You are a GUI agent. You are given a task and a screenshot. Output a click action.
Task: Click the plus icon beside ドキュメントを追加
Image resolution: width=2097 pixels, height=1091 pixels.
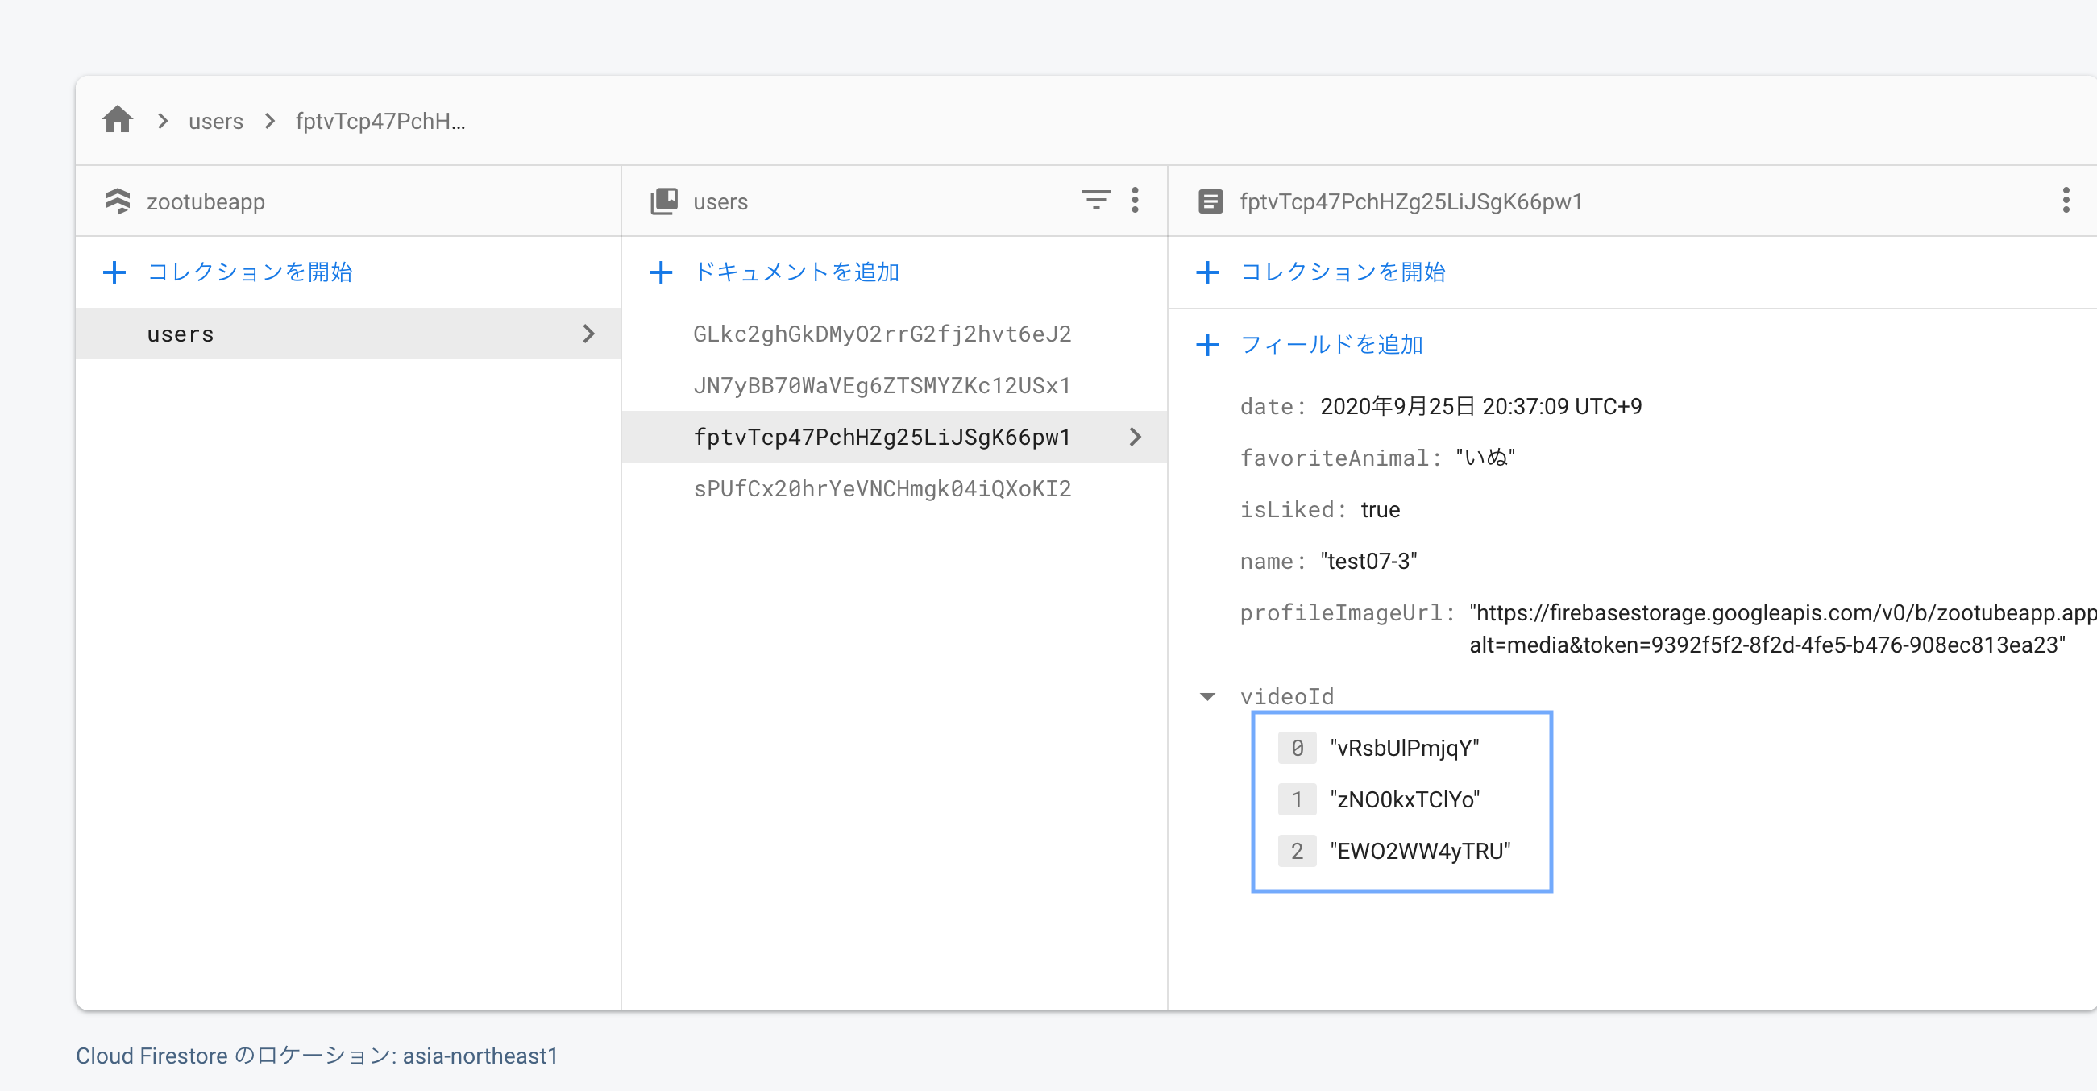pos(660,272)
